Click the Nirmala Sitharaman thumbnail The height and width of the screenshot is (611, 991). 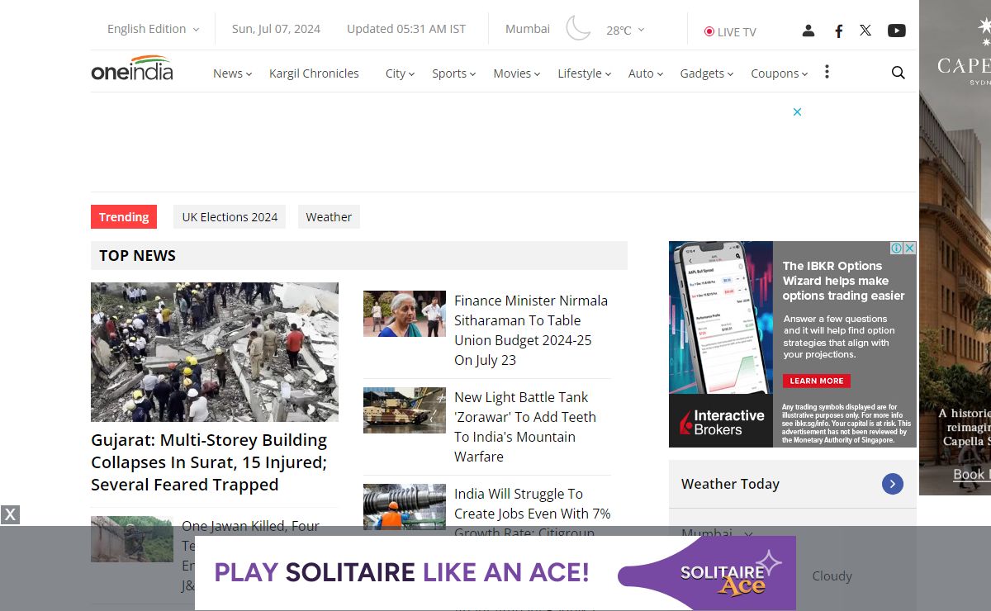405,314
